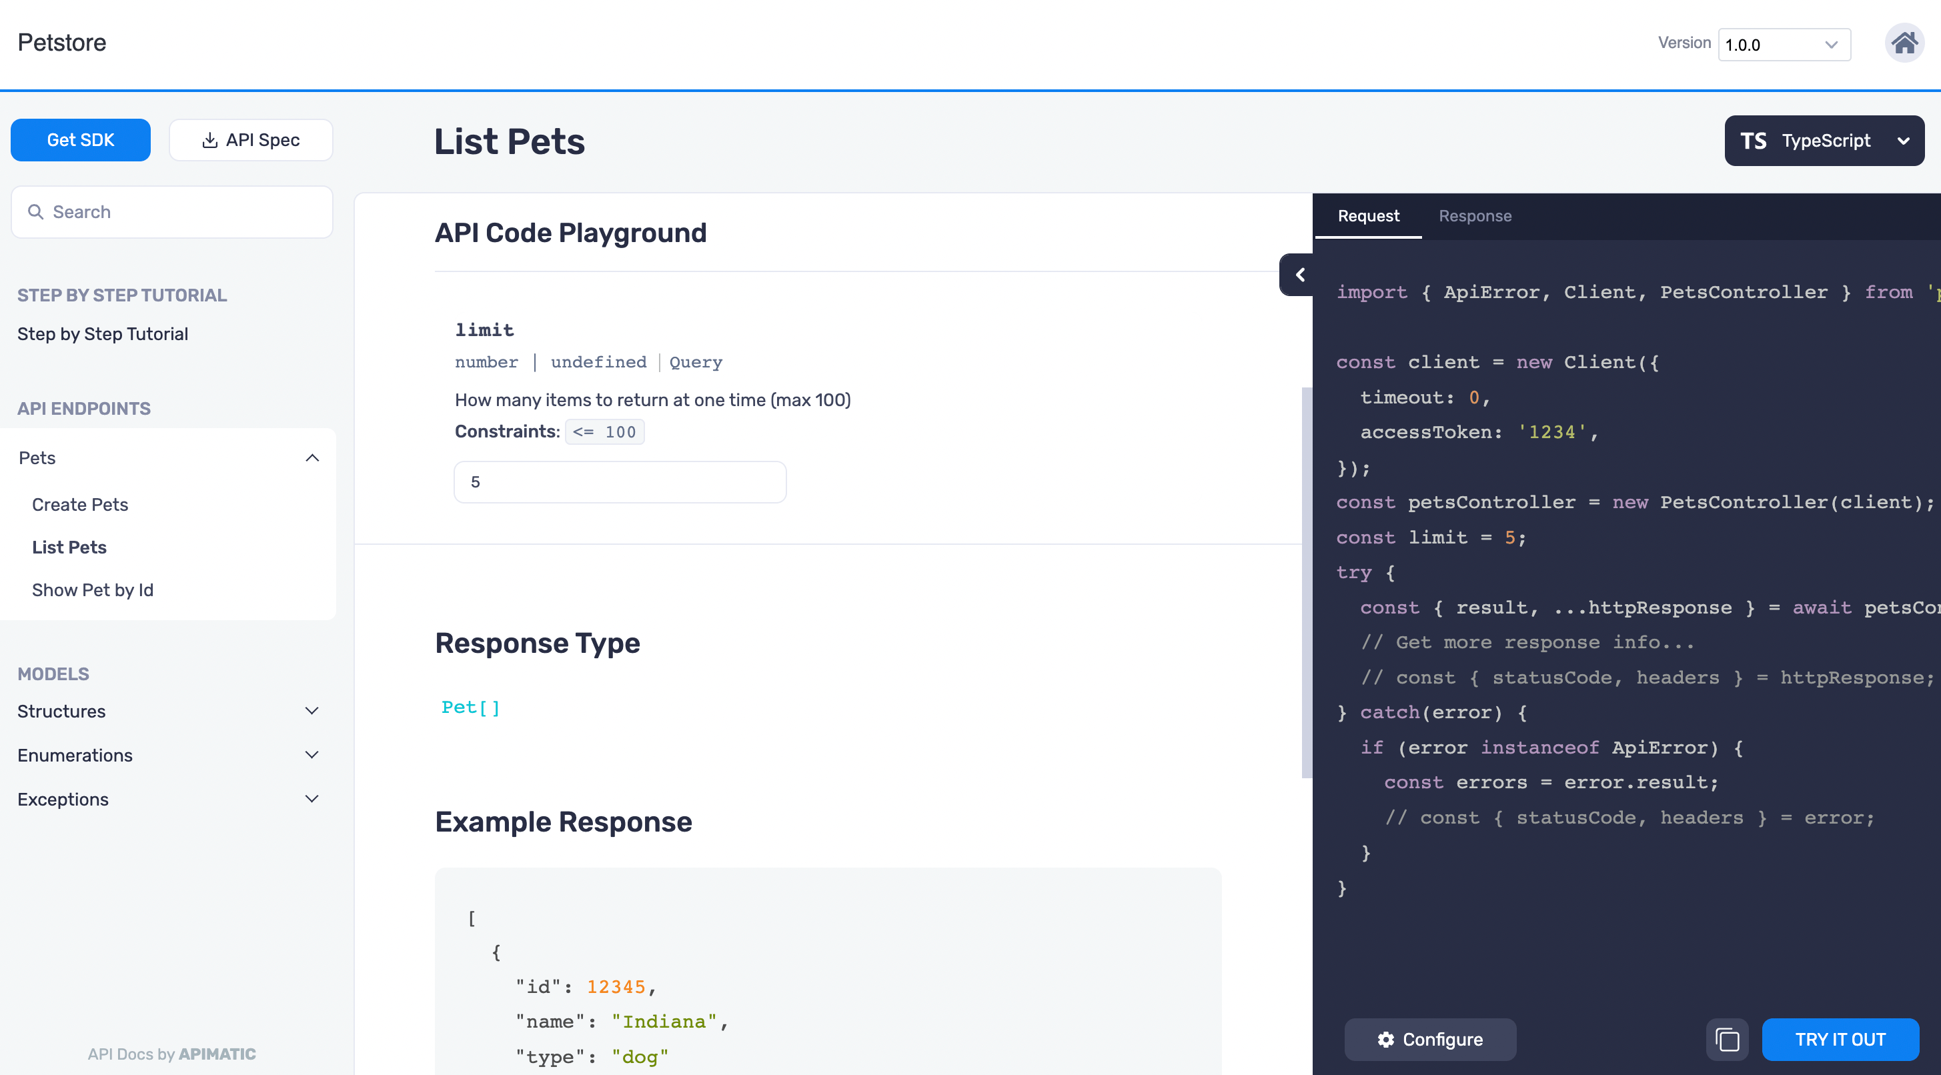Click 'API Code Playground' heading

570,233
